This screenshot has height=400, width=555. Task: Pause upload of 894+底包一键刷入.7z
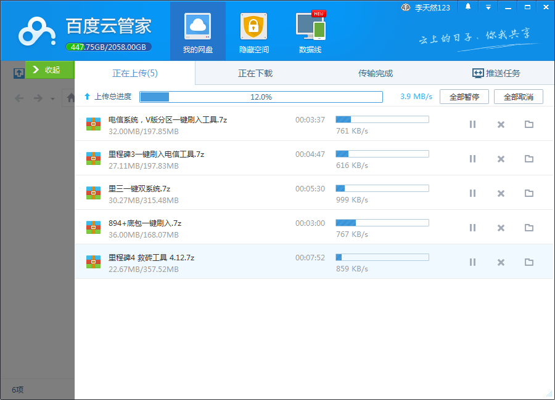(x=472, y=228)
